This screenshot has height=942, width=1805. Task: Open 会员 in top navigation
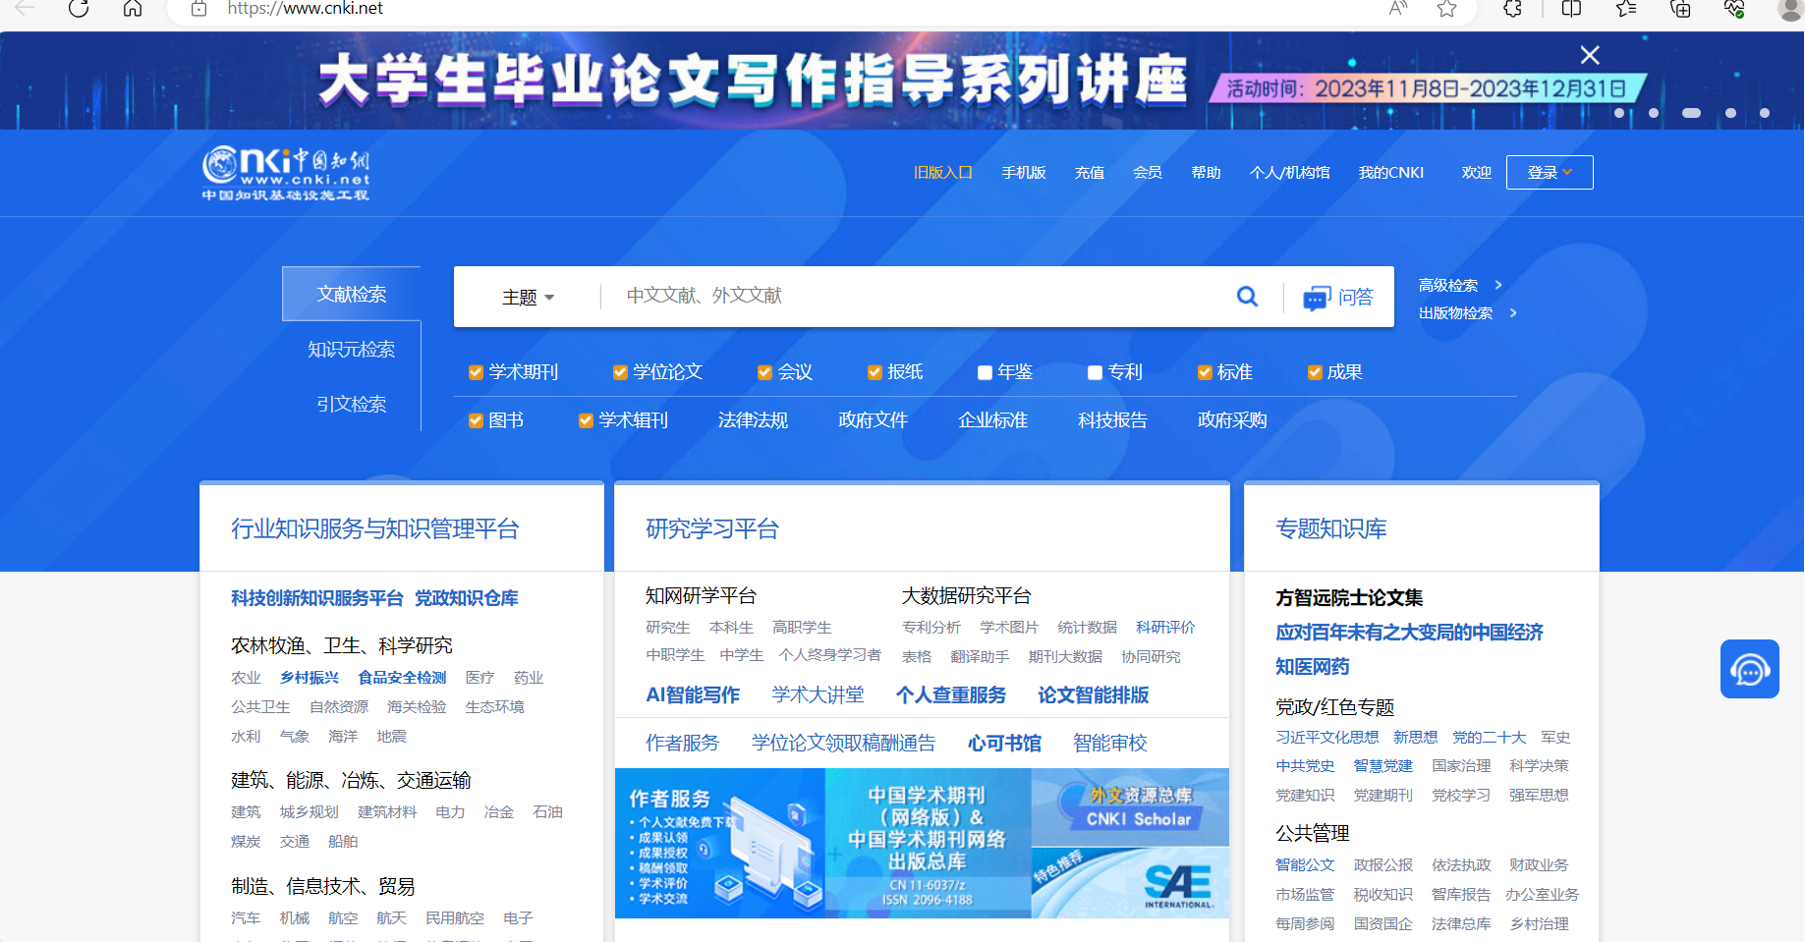(1147, 173)
